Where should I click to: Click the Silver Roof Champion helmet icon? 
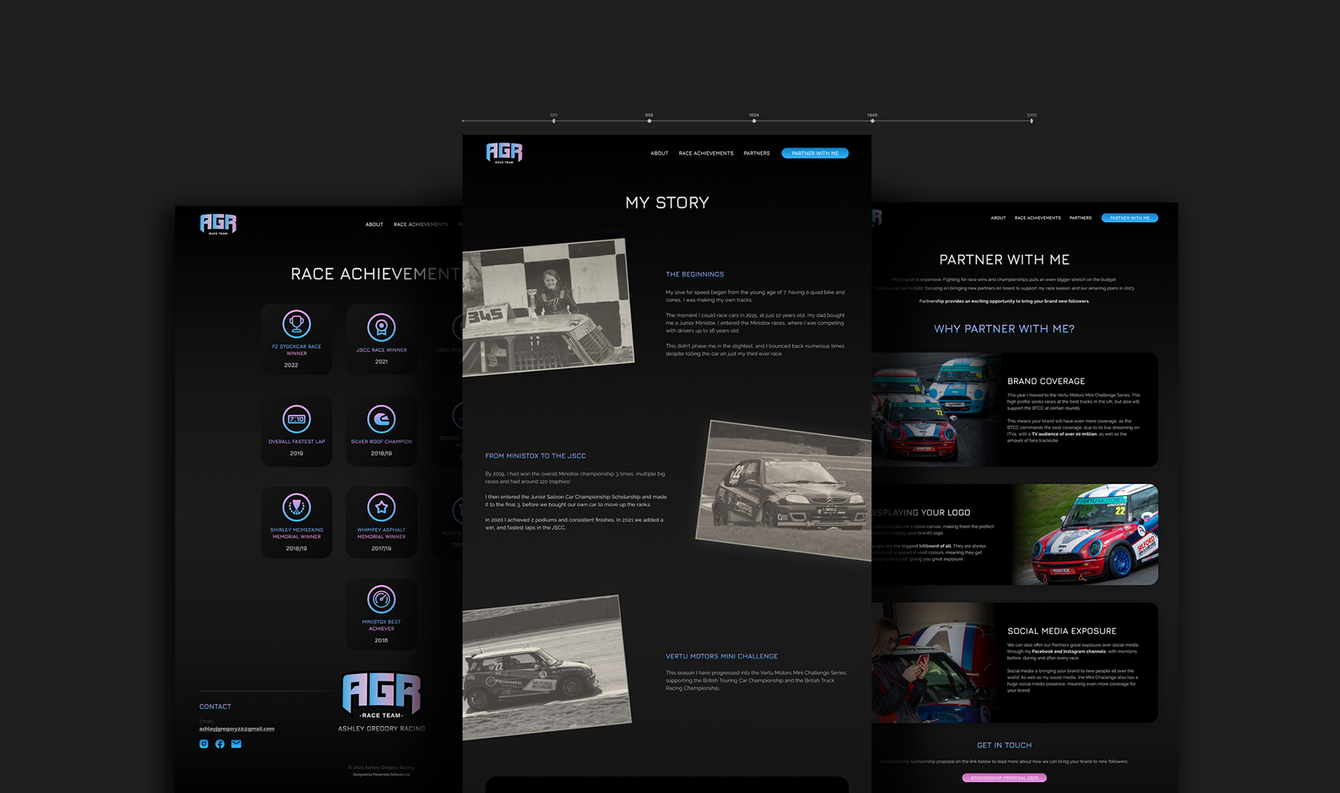click(x=381, y=419)
